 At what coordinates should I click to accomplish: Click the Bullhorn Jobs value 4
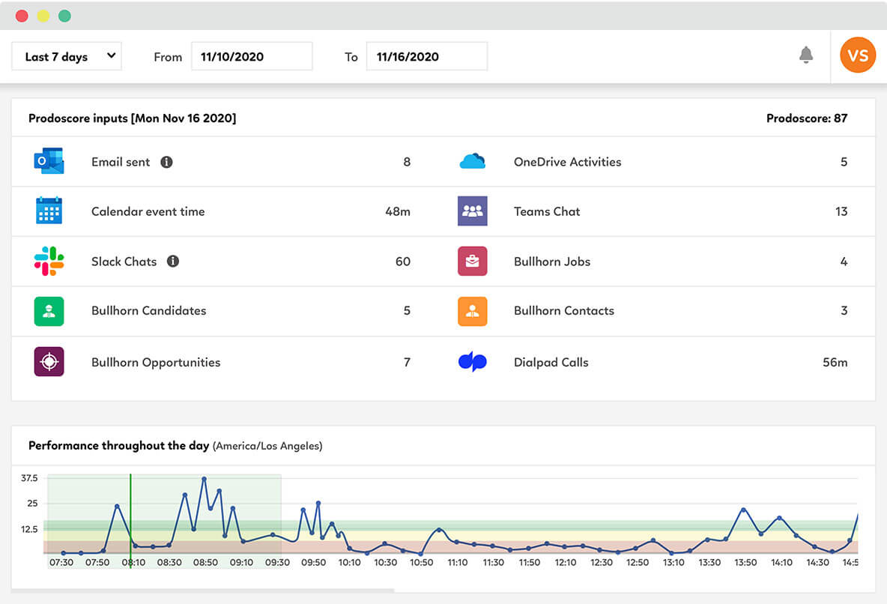click(844, 262)
